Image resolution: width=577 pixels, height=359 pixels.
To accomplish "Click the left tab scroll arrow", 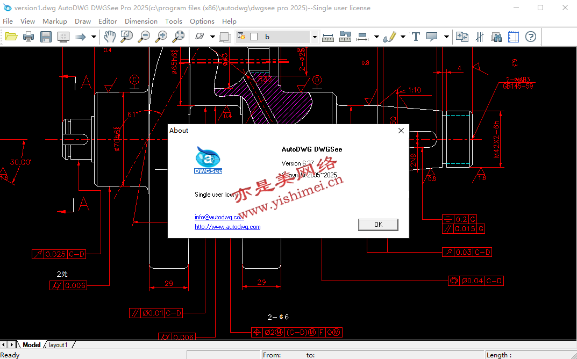I will pyautogui.click(x=4, y=344).
